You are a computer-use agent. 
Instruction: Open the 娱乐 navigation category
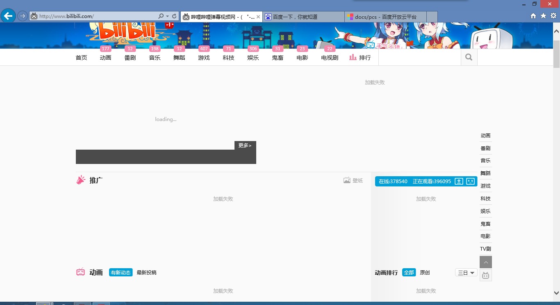pyautogui.click(x=253, y=58)
